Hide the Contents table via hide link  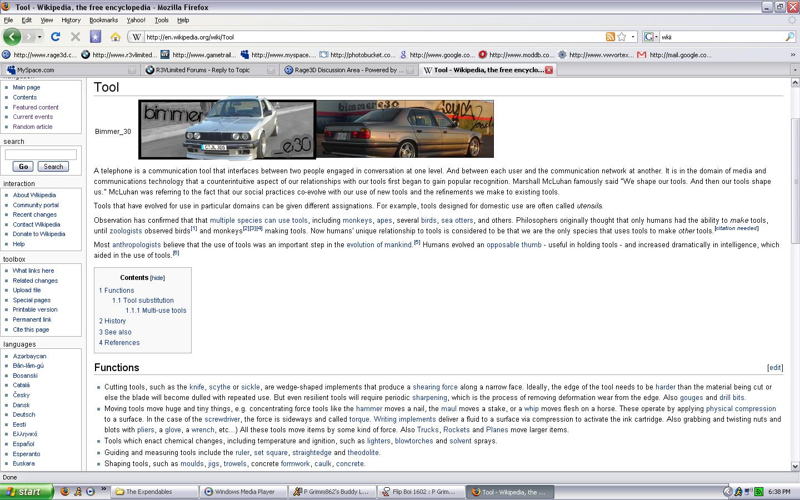[158, 278]
